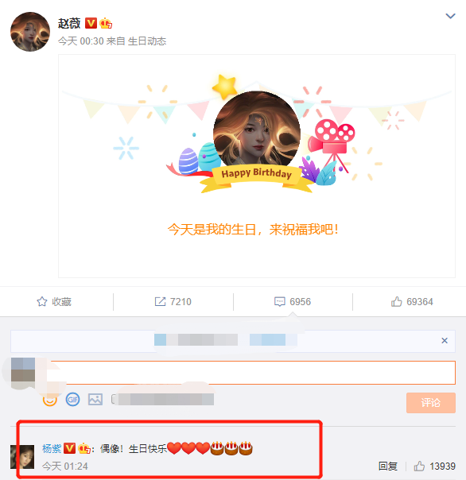
Task: Dismiss the notice bar with X
Action: coord(445,340)
